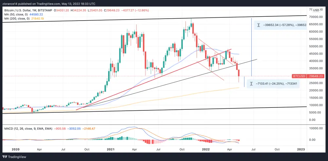
Task: Click the 2022 label on the time axis
Action: (x=206, y=149)
